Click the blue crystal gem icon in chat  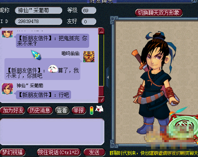pyautogui.click(x=36, y=55)
